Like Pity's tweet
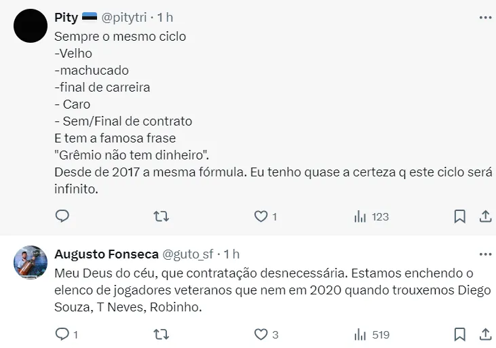 coord(261,216)
